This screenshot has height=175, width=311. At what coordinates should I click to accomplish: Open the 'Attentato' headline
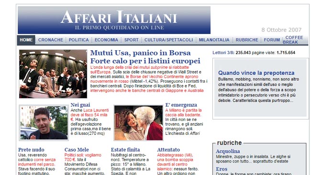click(x=168, y=150)
